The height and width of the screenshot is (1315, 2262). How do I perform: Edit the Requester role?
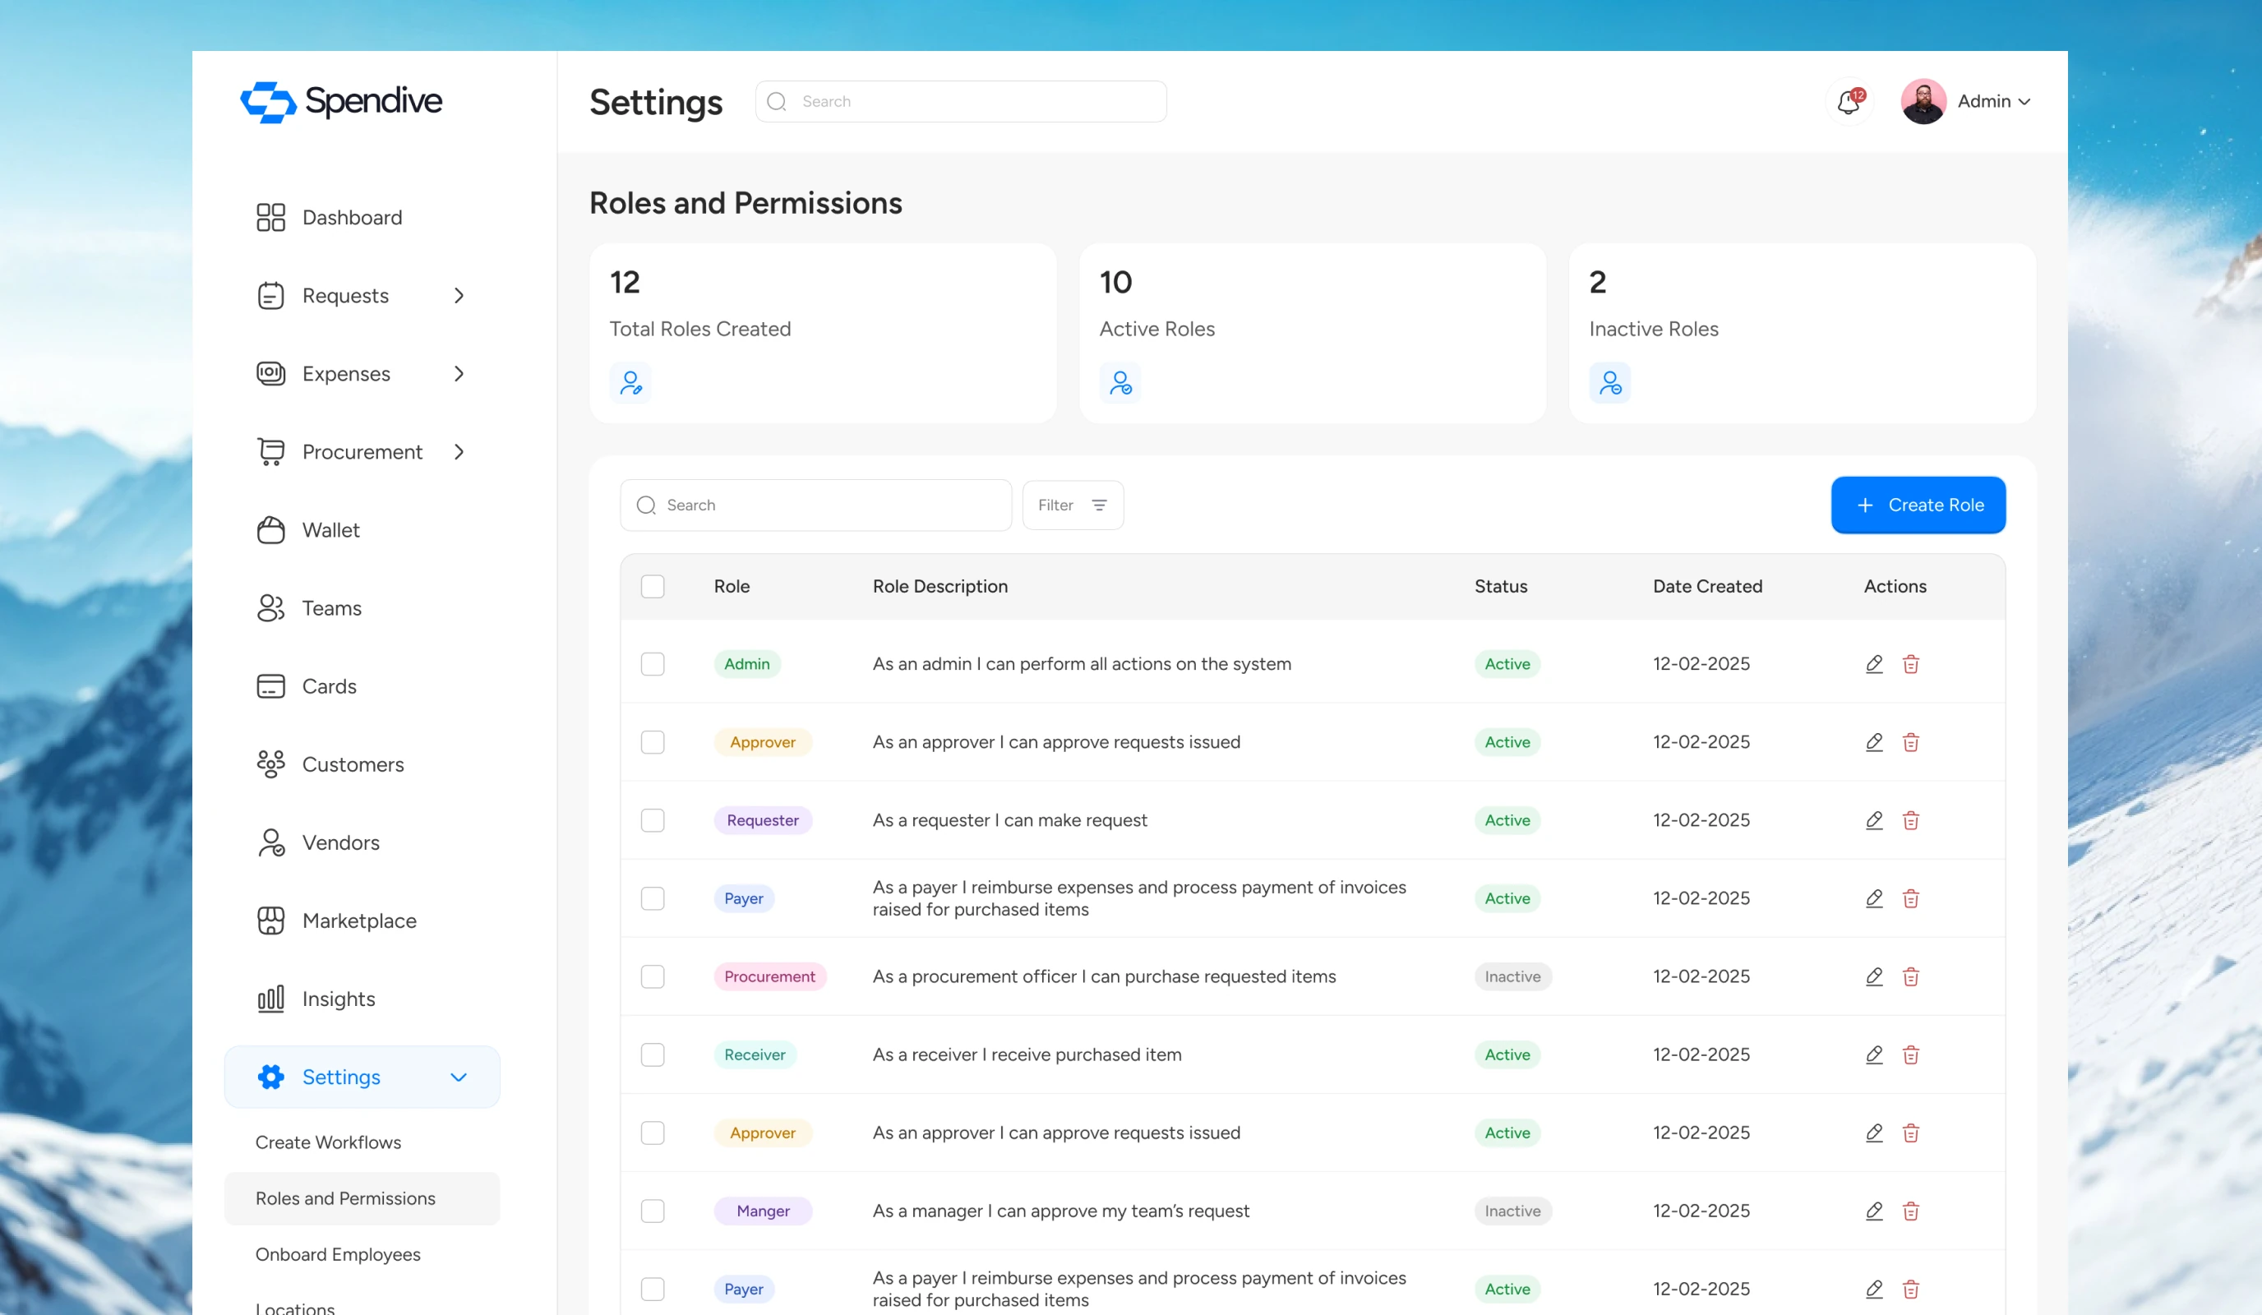pos(1874,820)
